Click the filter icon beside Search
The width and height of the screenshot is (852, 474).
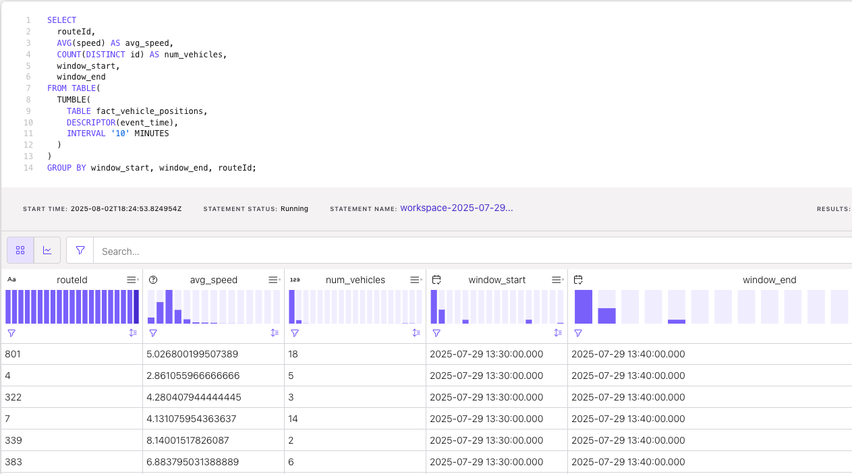(x=80, y=250)
